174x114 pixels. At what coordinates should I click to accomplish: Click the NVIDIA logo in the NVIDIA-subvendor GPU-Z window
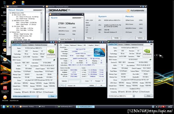147,52
